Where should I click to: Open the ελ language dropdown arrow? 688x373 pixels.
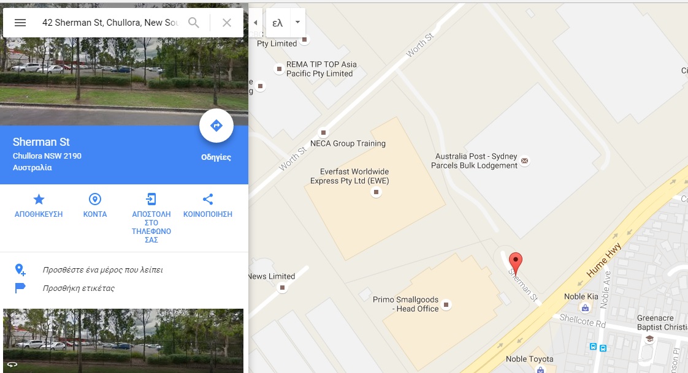(297, 22)
